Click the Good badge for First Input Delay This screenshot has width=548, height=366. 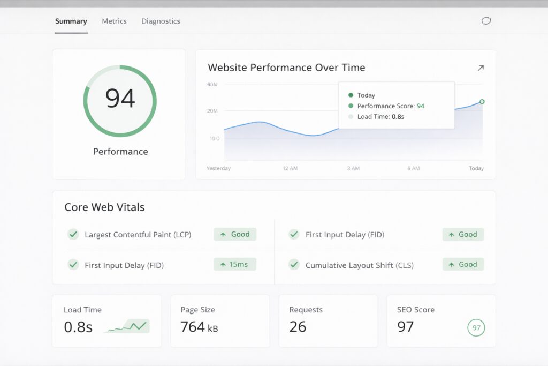coord(463,234)
